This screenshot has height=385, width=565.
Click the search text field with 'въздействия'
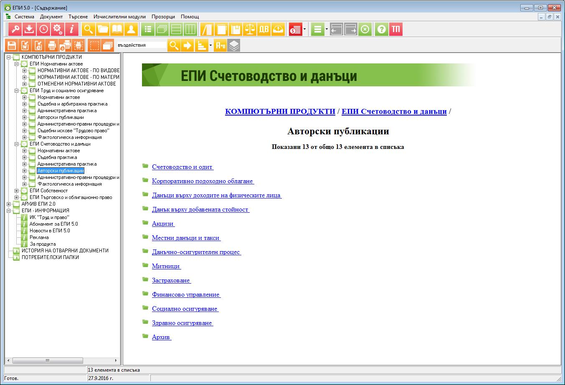click(x=141, y=45)
